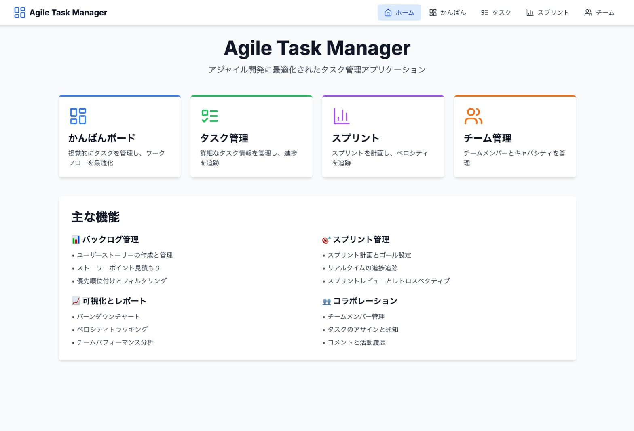Image resolution: width=634 pixels, height=431 pixels.
Task: Click the sprint bar chart icon in navbar
Action: click(530, 13)
